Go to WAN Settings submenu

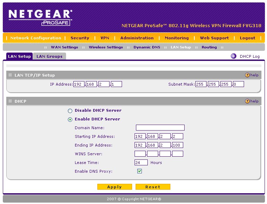click(64, 47)
